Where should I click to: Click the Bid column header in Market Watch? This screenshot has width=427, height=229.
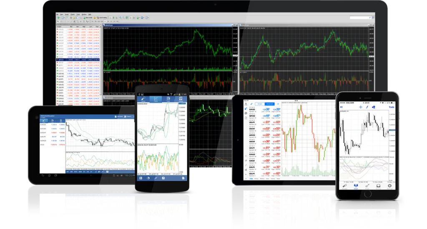point(71,27)
